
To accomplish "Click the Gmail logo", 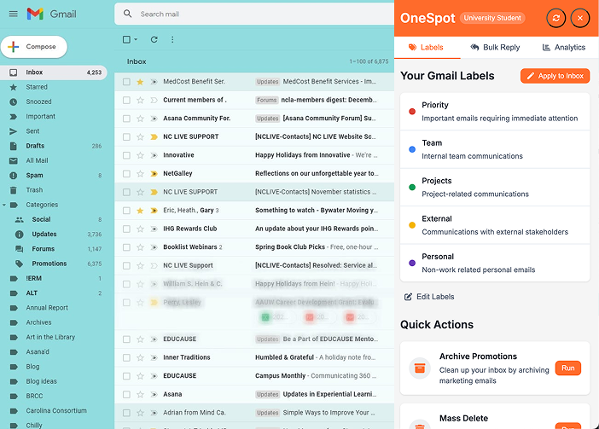I will [51, 14].
